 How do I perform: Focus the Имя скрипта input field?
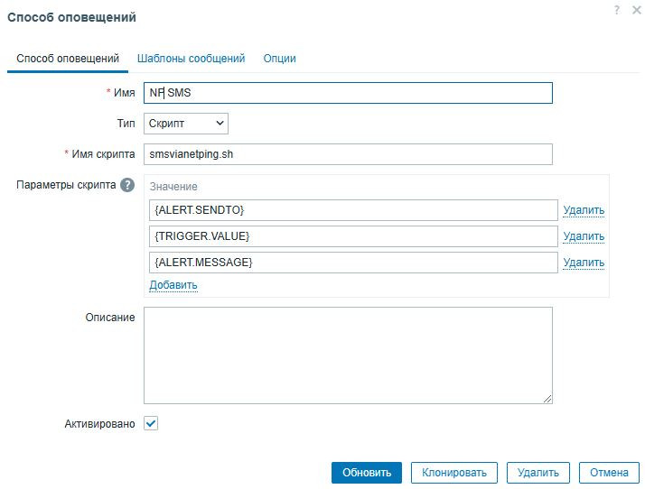click(x=347, y=154)
